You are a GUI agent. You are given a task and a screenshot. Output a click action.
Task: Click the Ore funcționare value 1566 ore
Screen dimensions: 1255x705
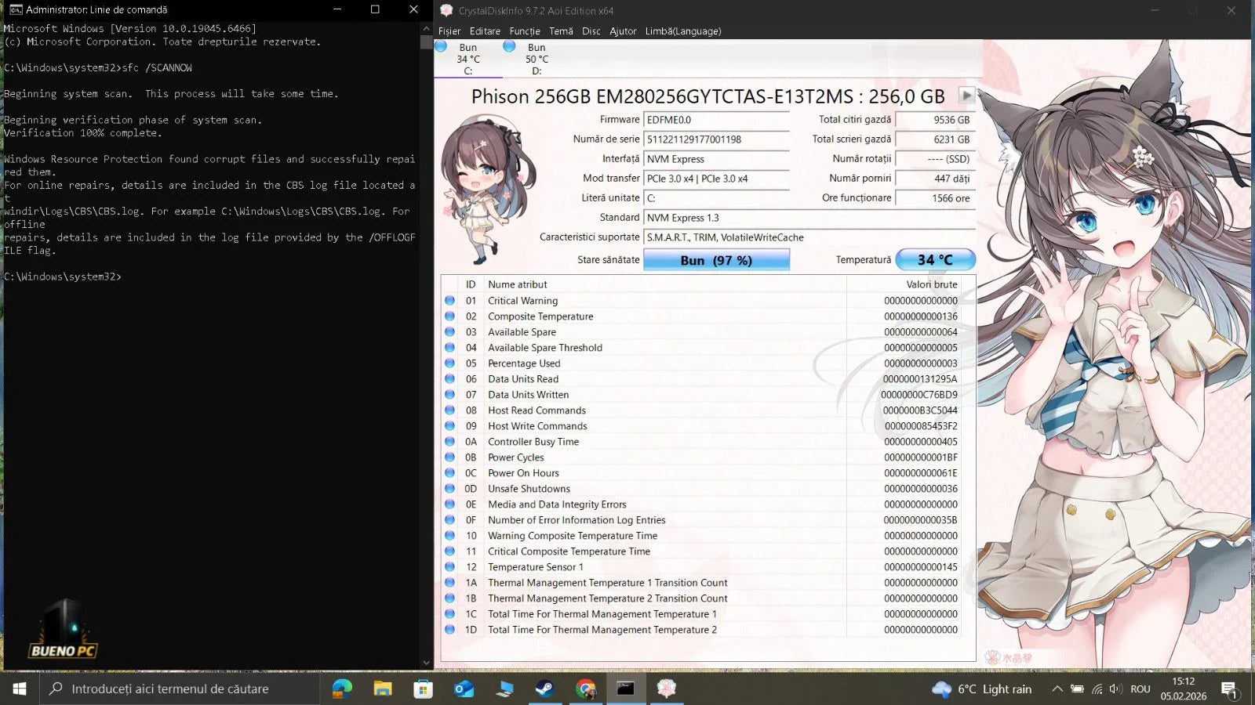pyautogui.click(x=935, y=198)
